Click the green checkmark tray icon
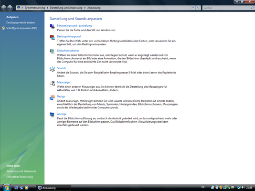 coord(229,188)
